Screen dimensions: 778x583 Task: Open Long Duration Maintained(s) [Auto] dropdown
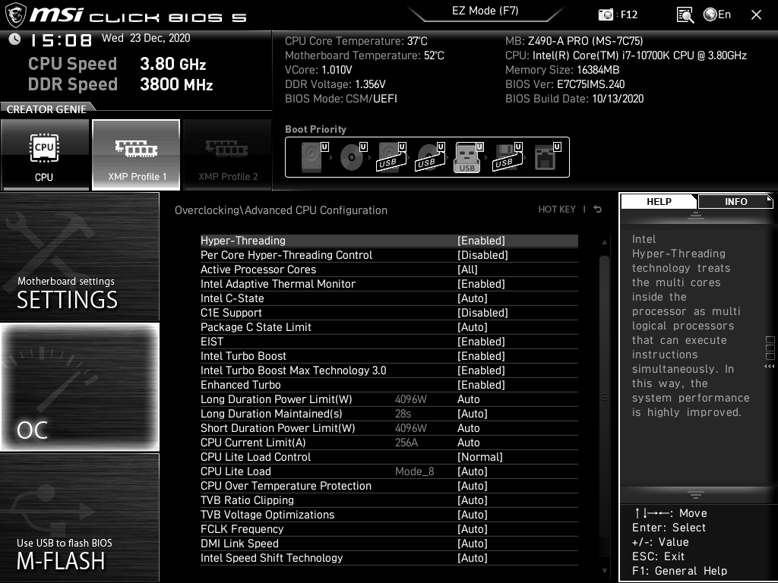(473, 414)
